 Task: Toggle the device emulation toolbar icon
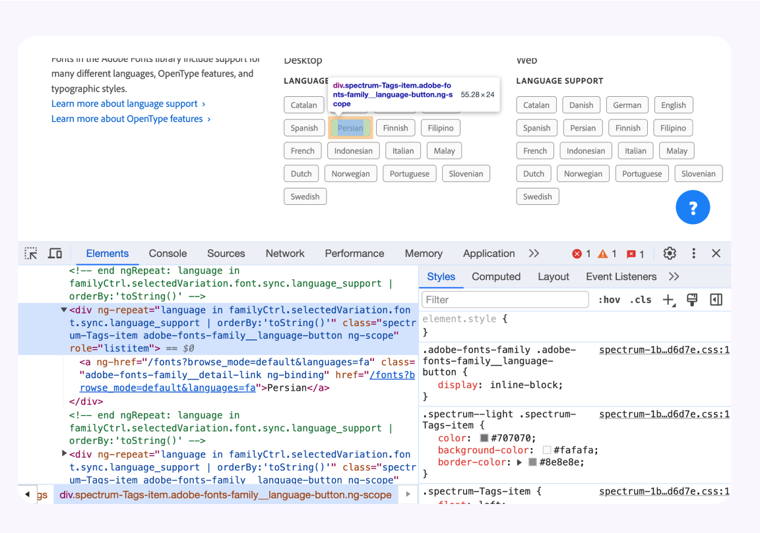[55, 253]
